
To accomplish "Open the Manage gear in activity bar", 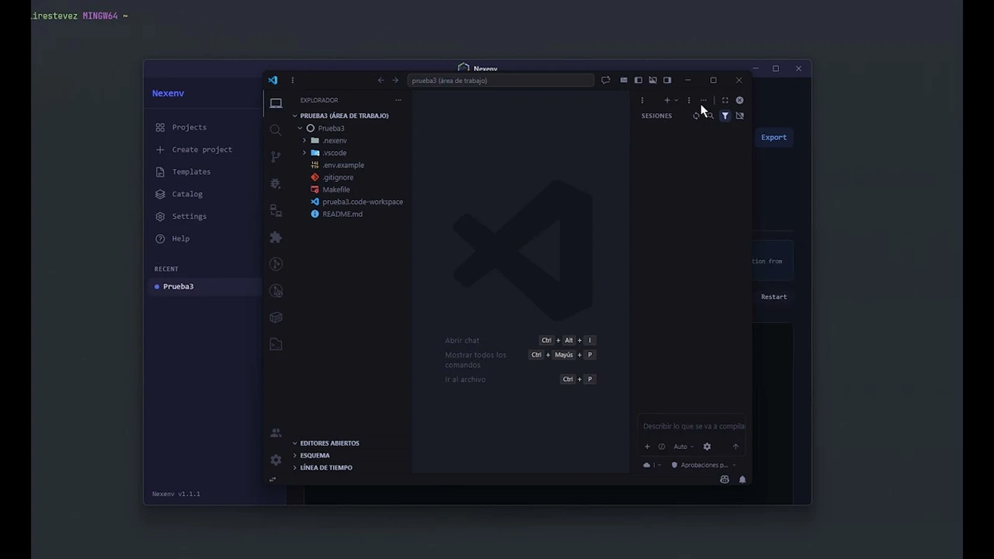I will coord(276,460).
